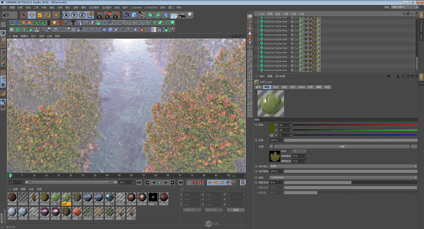Select the Move tool in toolbar
This screenshot has width=424, height=229.
32,15
